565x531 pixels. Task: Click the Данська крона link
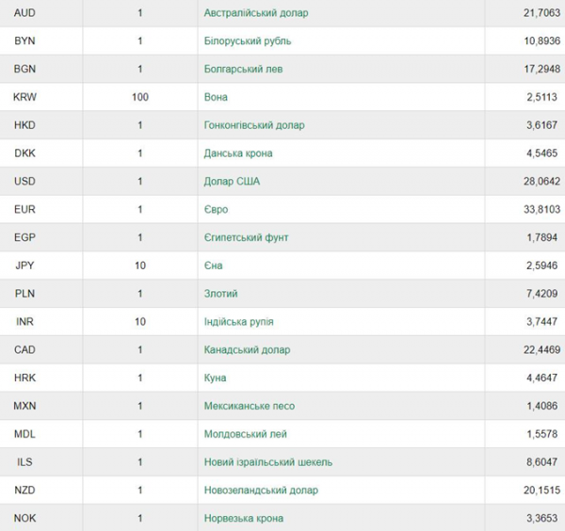point(238,153)
